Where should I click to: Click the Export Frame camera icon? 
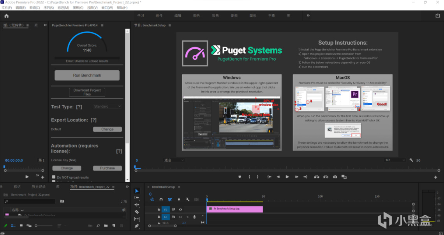pos(335,177)
